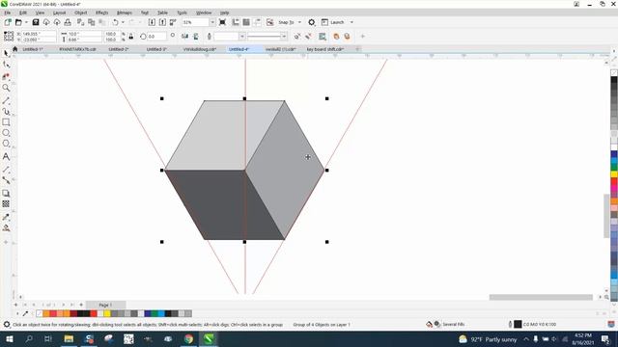618x347 pixels.
Task: Mirror the selection vertically
Action: (196, 37)
